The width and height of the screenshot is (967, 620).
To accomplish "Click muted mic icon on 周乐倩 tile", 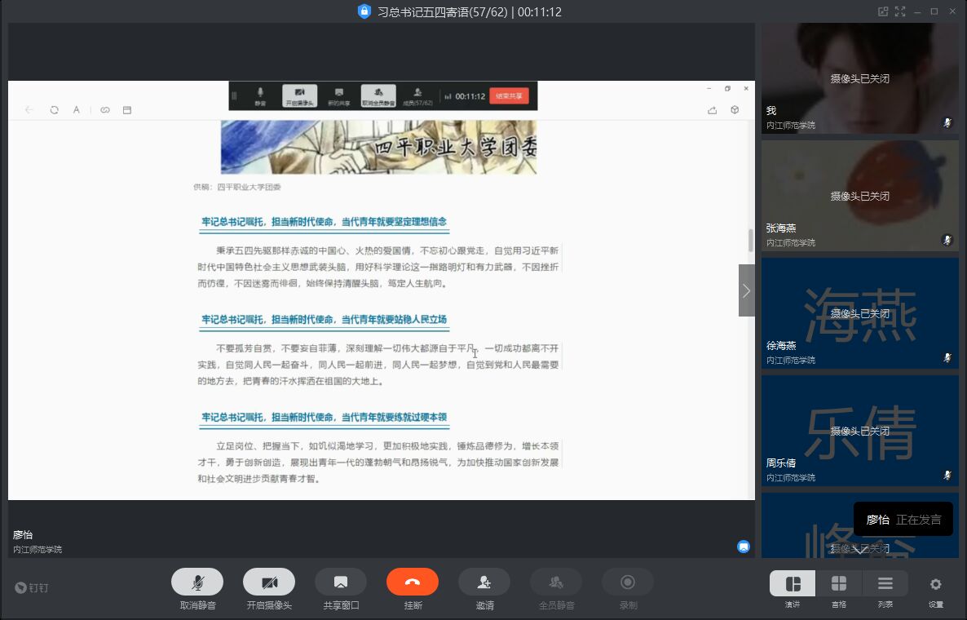I will 948,475.
